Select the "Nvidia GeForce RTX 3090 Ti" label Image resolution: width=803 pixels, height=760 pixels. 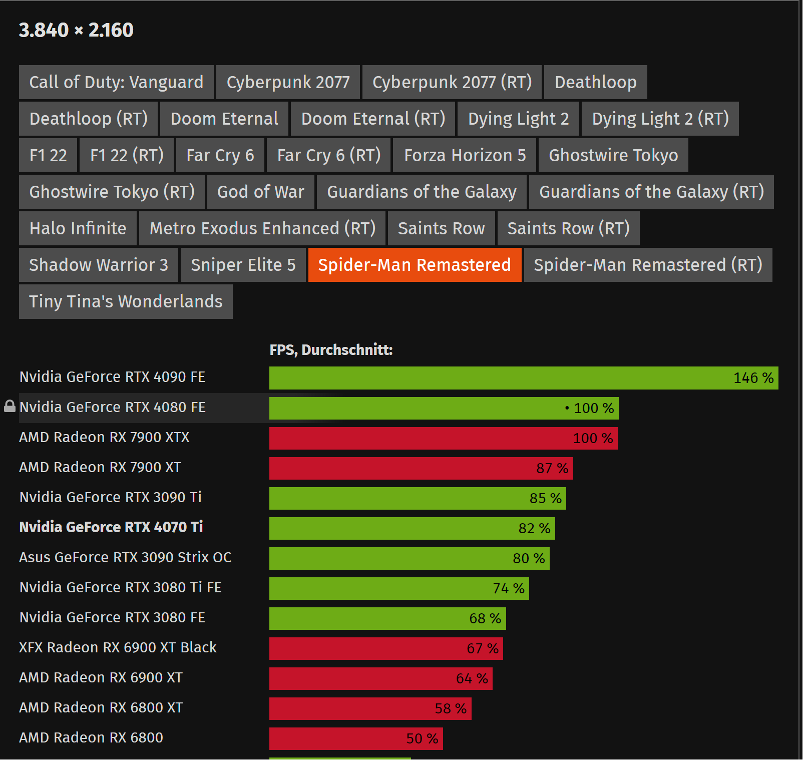110,497
